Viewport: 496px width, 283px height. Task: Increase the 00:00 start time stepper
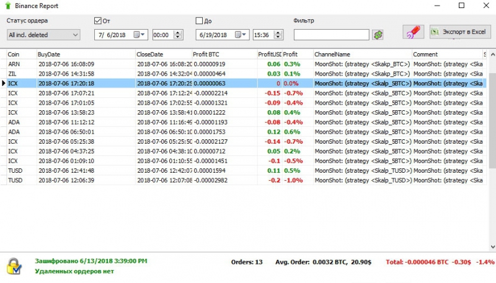click(x=178, y=32)
